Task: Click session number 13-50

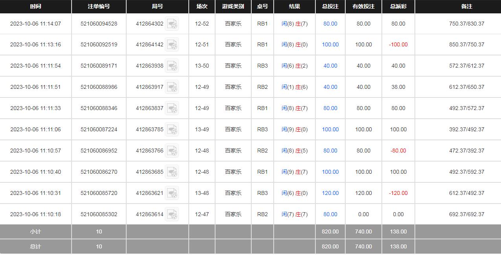Action: coord(202,66)
